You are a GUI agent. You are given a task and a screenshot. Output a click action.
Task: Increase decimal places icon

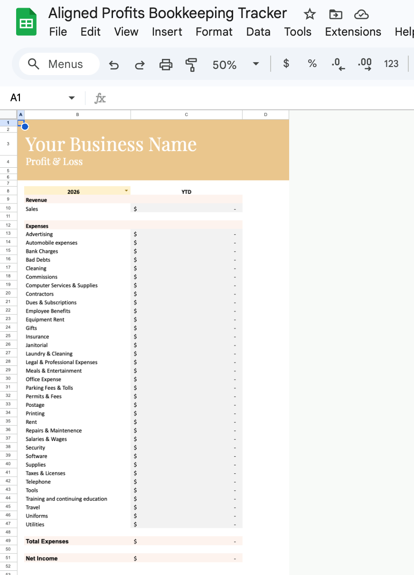pyautogui.click(x=365, y=64)
